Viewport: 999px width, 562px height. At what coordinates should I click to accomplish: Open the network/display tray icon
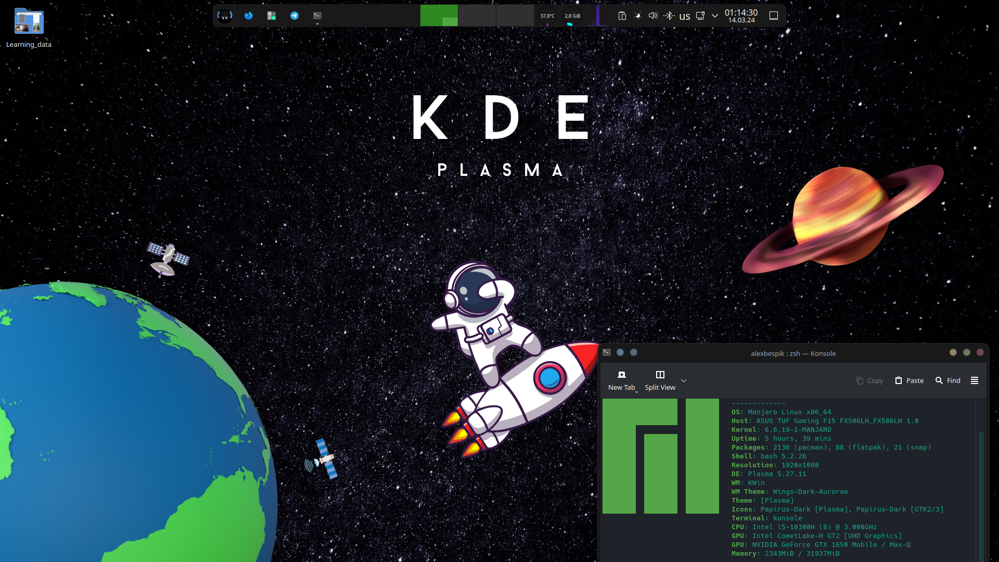pyautogui.click(x=700, y=16)
